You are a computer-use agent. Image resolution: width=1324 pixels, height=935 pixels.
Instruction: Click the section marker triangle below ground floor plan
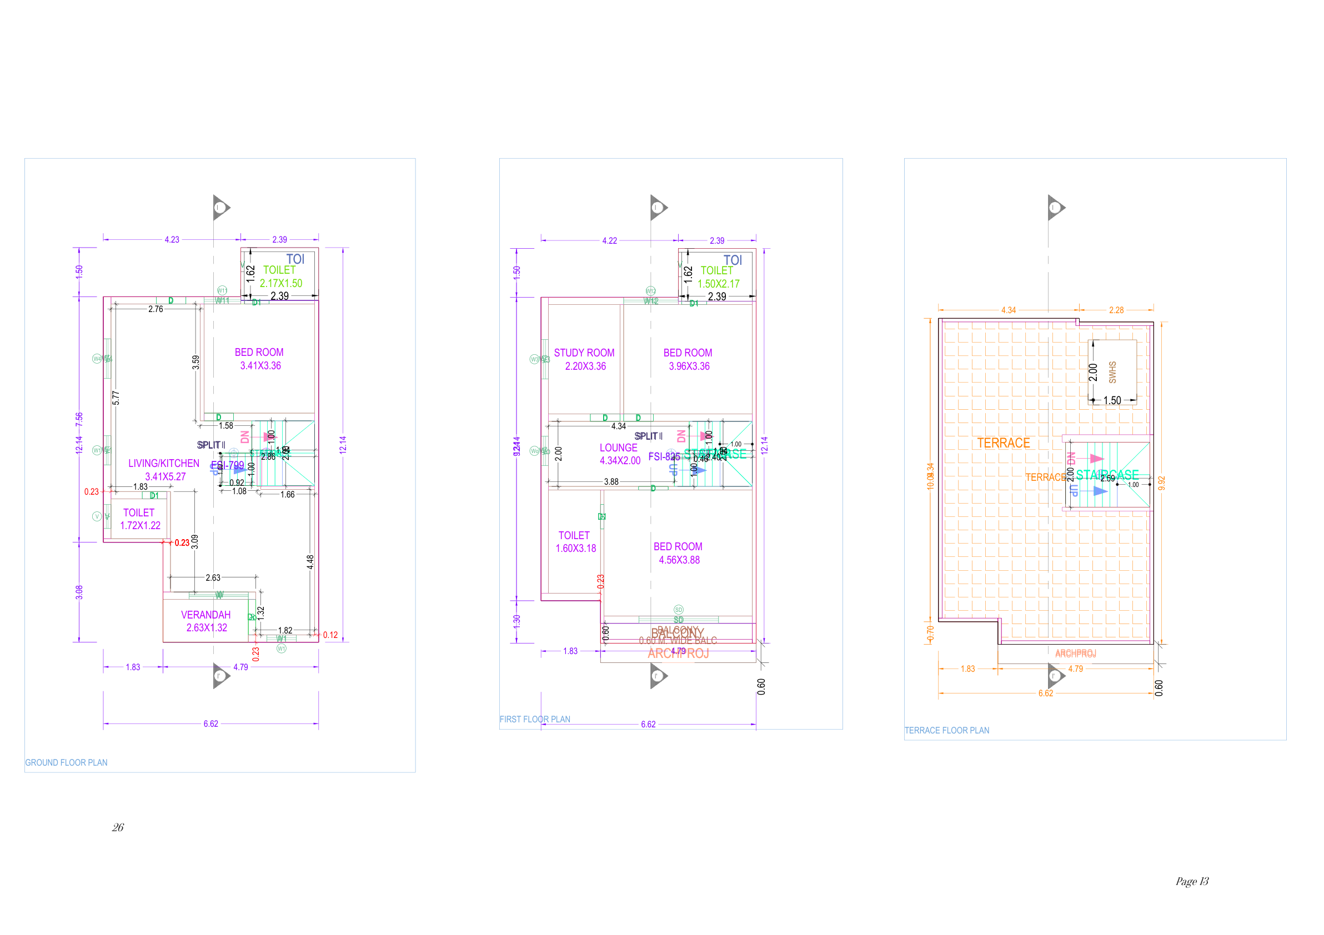220,676
